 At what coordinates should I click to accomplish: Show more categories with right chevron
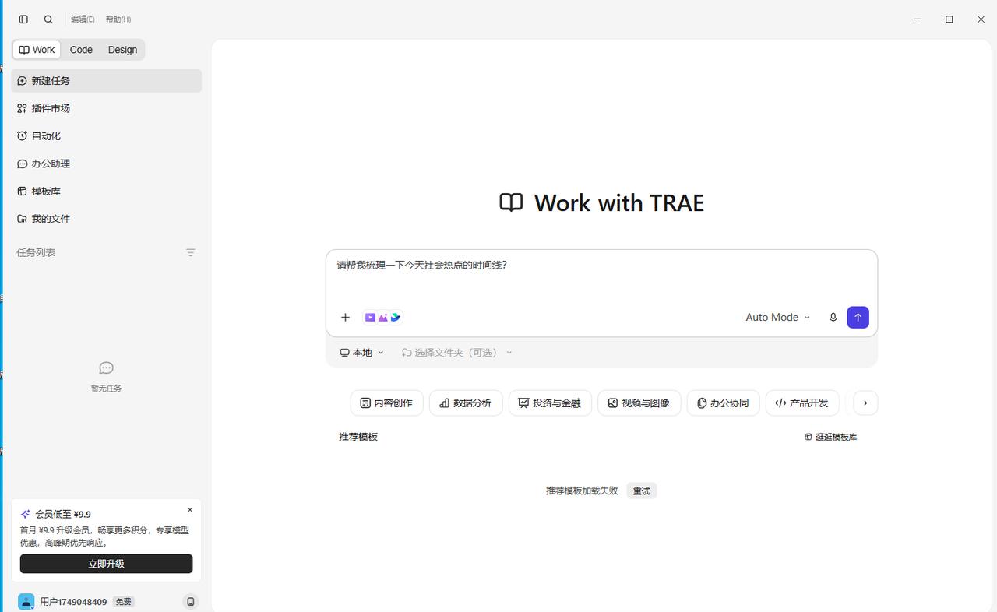865,403
